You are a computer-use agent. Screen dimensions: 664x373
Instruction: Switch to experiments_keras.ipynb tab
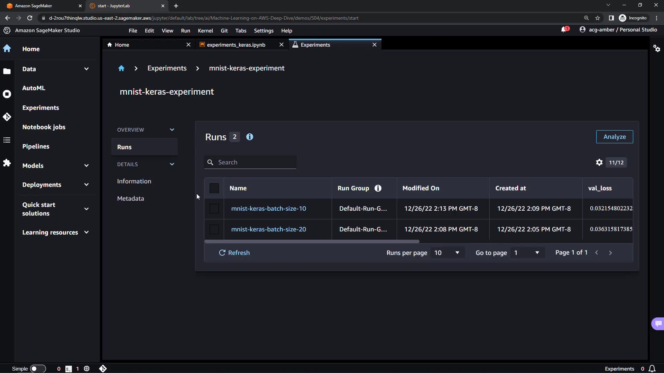236,45
